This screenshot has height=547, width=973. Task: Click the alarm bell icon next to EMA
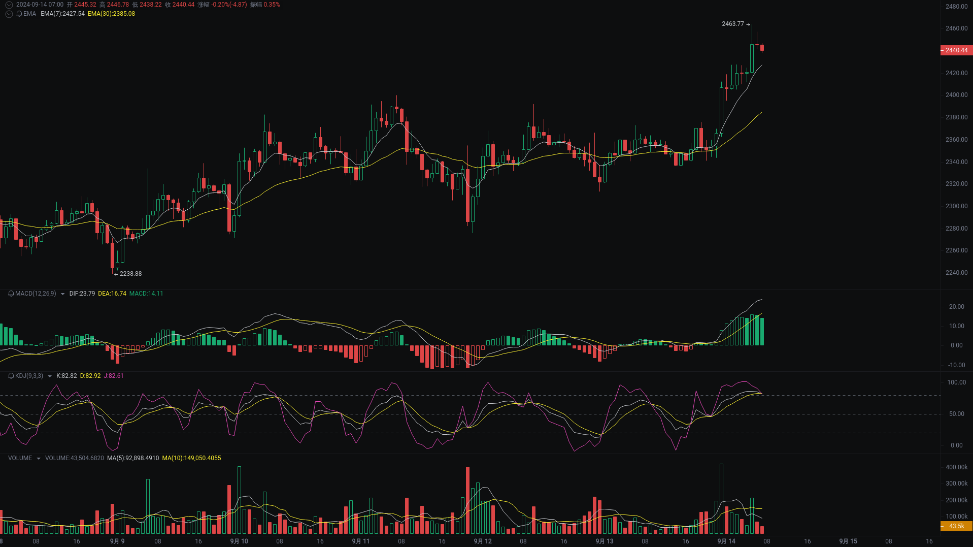click(19, 14)
